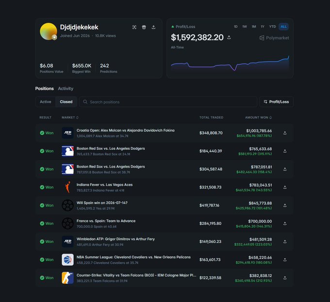Open the Profit/Loss sort dropdown
Screen dimensions: 330x302
[x=276, y=102]
